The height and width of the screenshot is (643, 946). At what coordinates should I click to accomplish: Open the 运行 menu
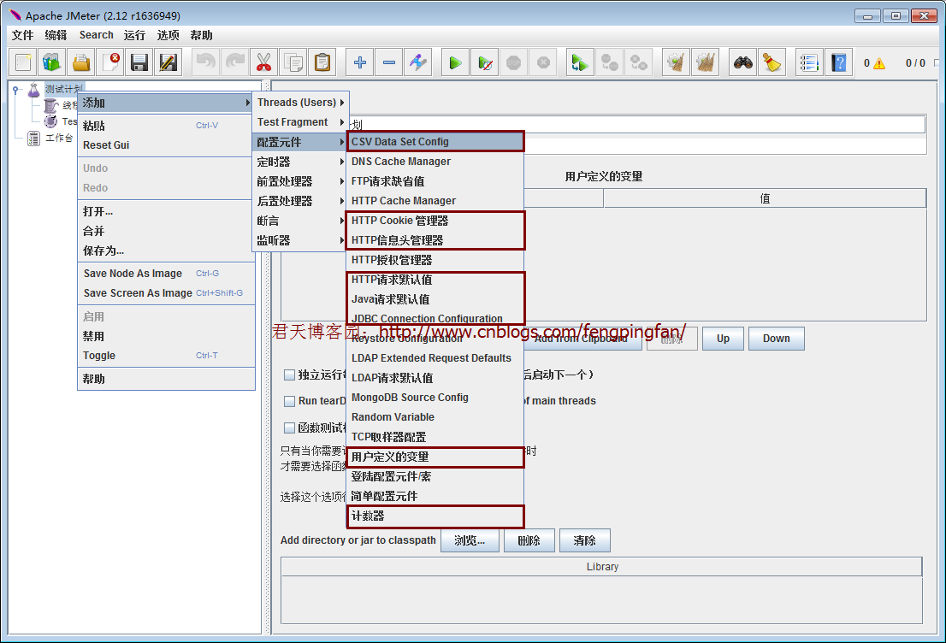tap(134, 35)
